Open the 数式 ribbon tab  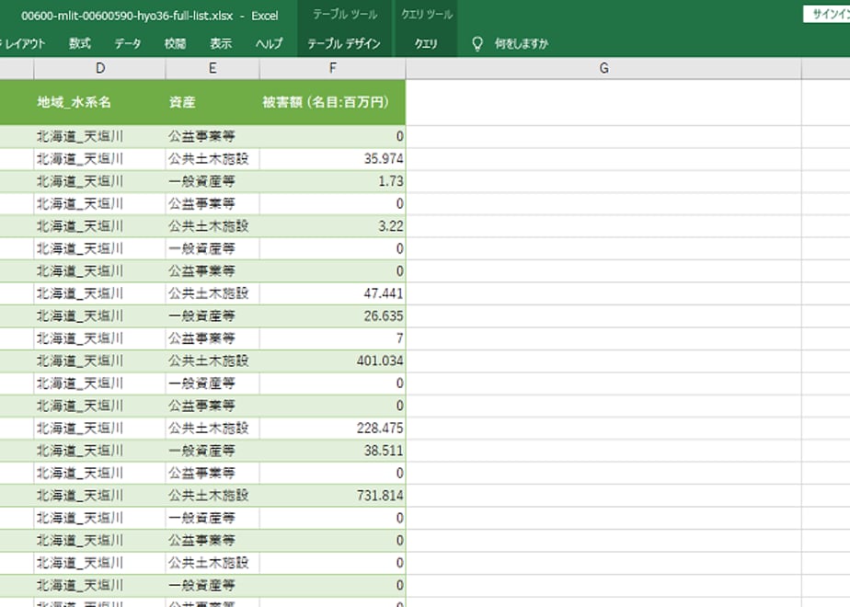coord(80,44)
